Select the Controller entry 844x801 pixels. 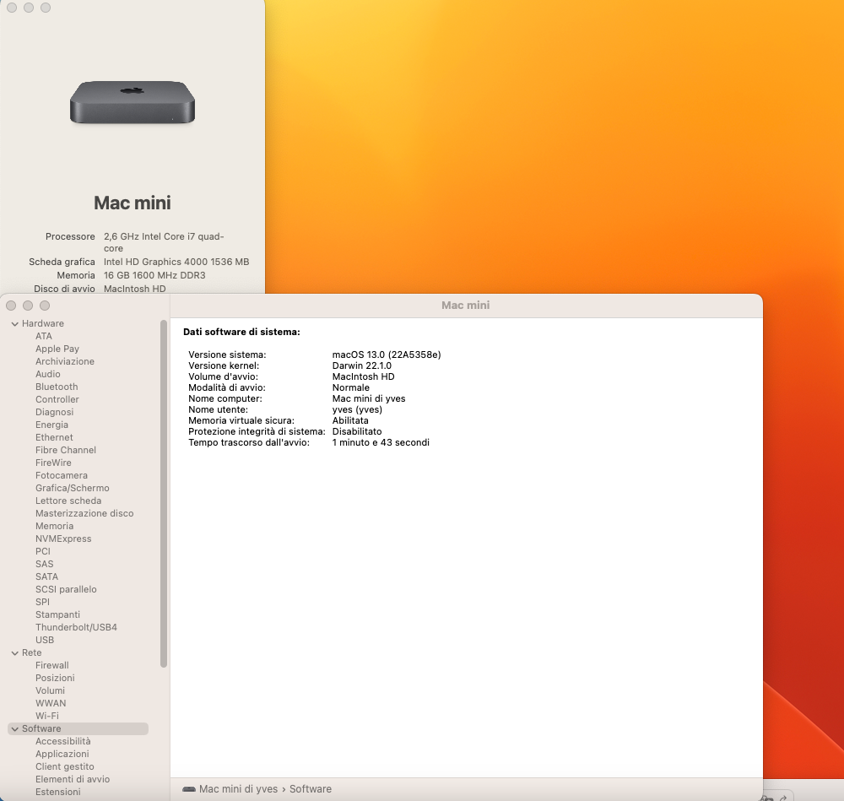(57, 399)
